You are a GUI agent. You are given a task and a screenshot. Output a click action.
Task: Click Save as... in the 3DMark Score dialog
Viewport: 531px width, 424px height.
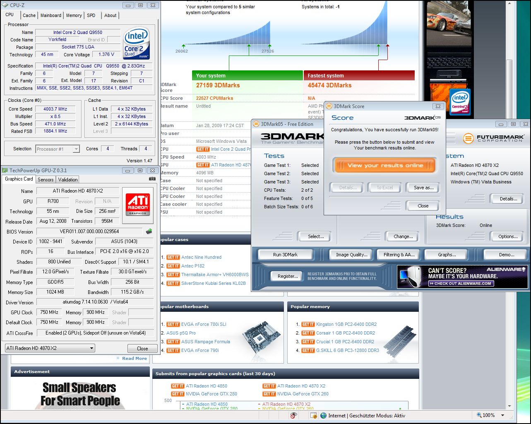click(423, 188)
